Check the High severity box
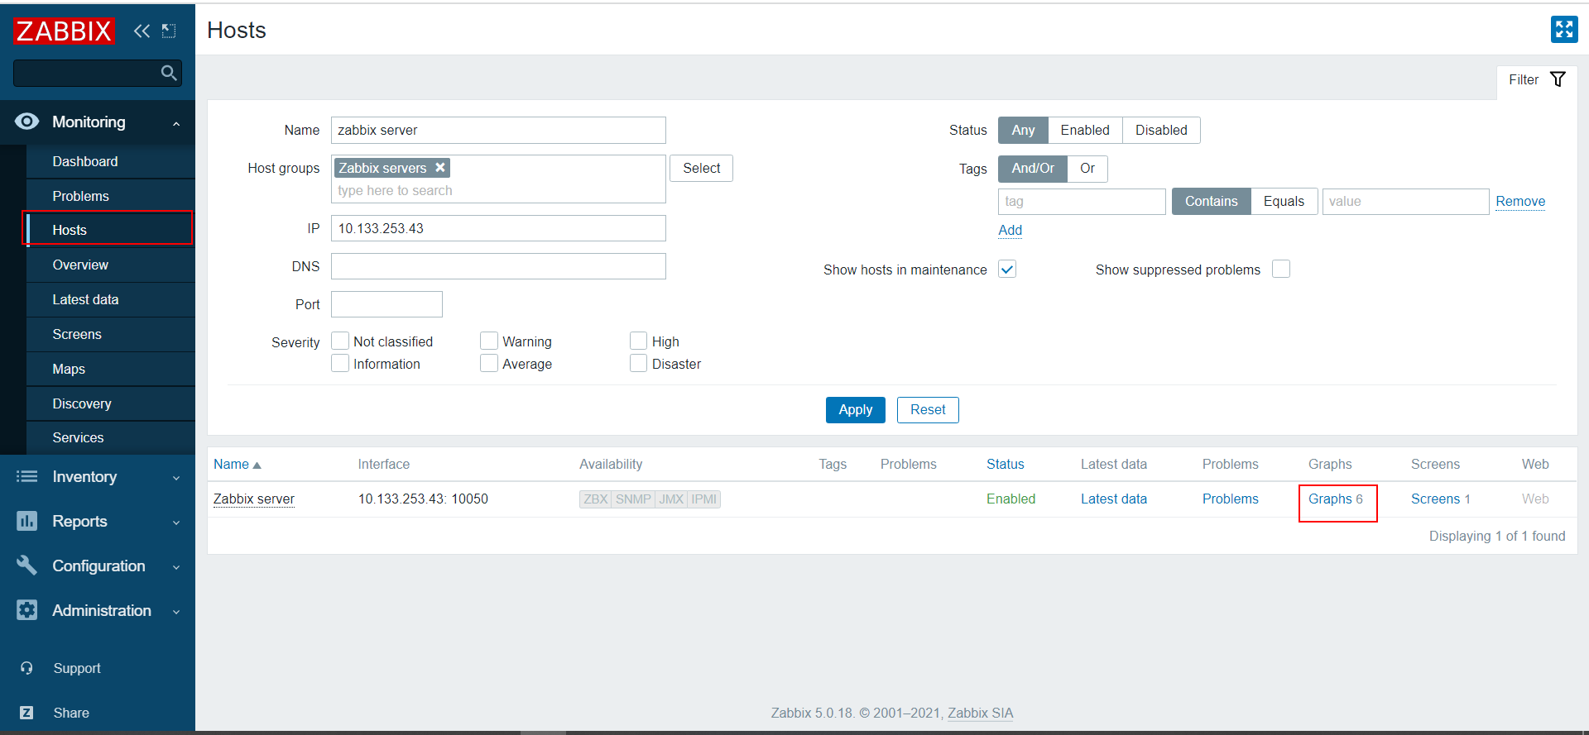Image resolution: width=1589 pixels, height=735 pixels. (x=638, y=341)
